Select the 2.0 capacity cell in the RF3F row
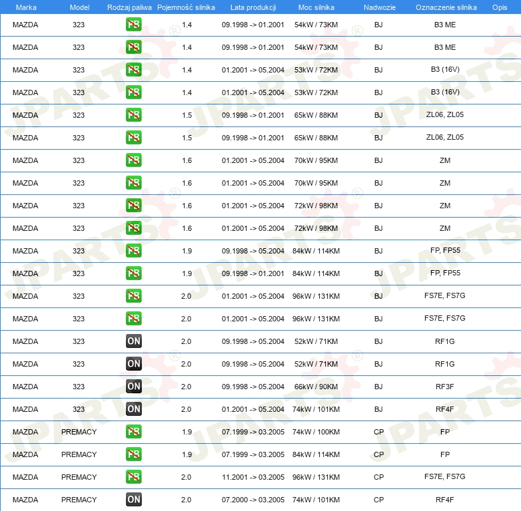The image size is (521, 511). (x=186, y=387)
